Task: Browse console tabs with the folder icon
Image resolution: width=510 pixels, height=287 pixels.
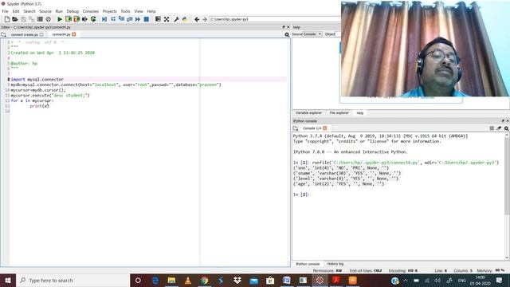Action: (x=296, y=128)
